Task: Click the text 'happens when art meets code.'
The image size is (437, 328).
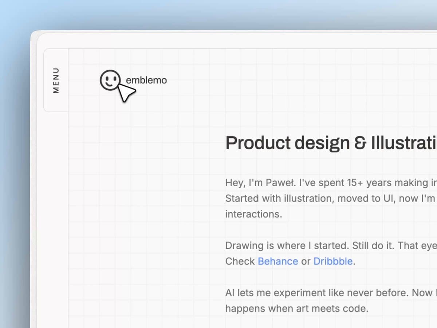Action: click(297, 309)
